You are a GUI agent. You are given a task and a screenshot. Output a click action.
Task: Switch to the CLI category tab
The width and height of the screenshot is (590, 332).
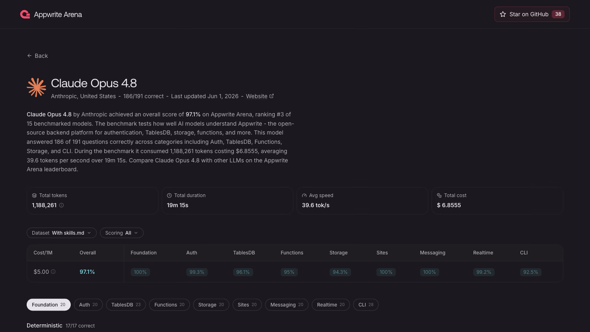366,305
